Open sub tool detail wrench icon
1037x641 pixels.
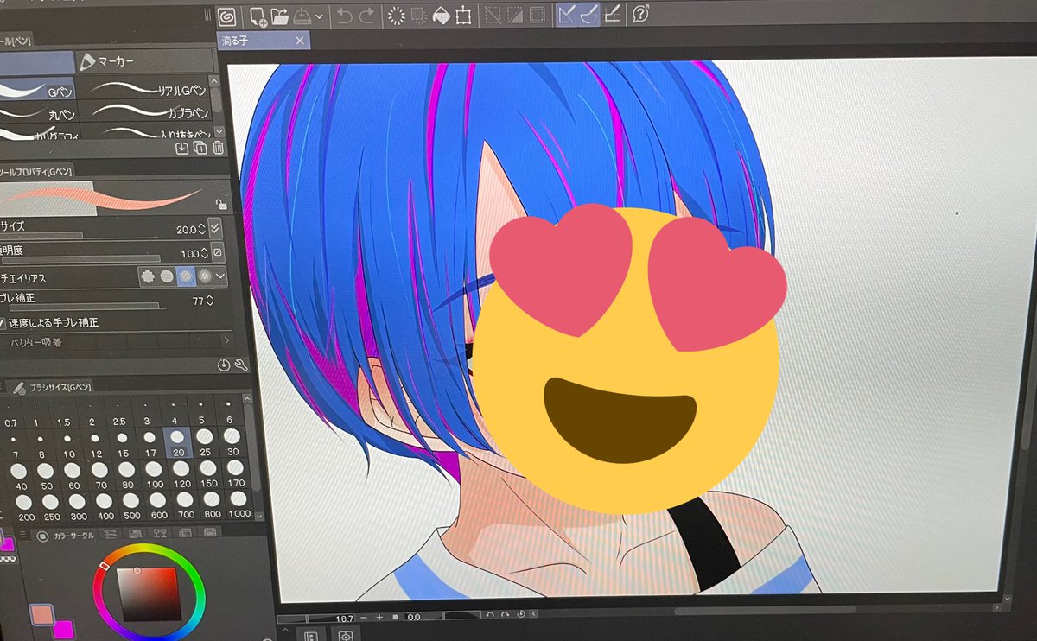click(x=241, y=365)
